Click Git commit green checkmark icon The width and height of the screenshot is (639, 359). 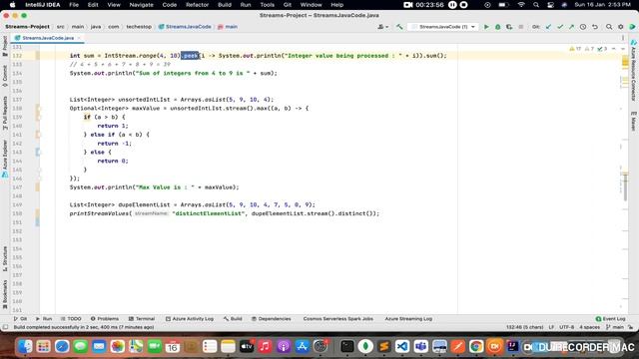point(560,27)
